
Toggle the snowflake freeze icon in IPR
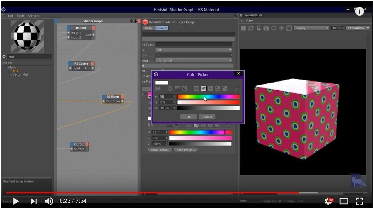281,28
